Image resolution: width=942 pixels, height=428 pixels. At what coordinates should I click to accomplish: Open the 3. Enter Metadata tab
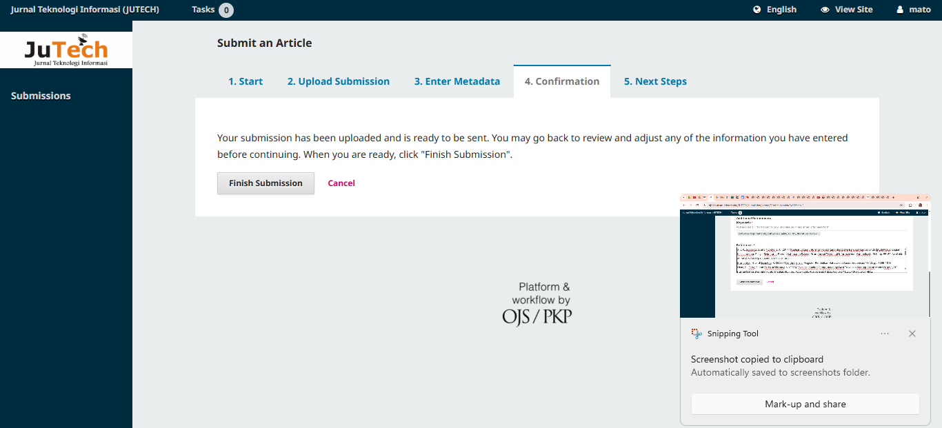[x=457, y=81]
